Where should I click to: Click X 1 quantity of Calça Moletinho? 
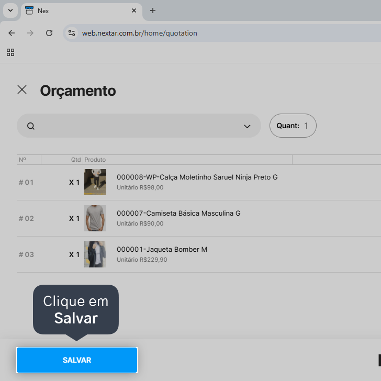coord(74,182)
